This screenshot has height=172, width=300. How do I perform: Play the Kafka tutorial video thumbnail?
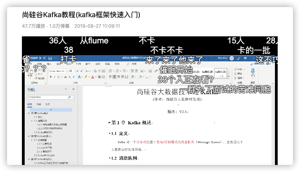point(150,100)
